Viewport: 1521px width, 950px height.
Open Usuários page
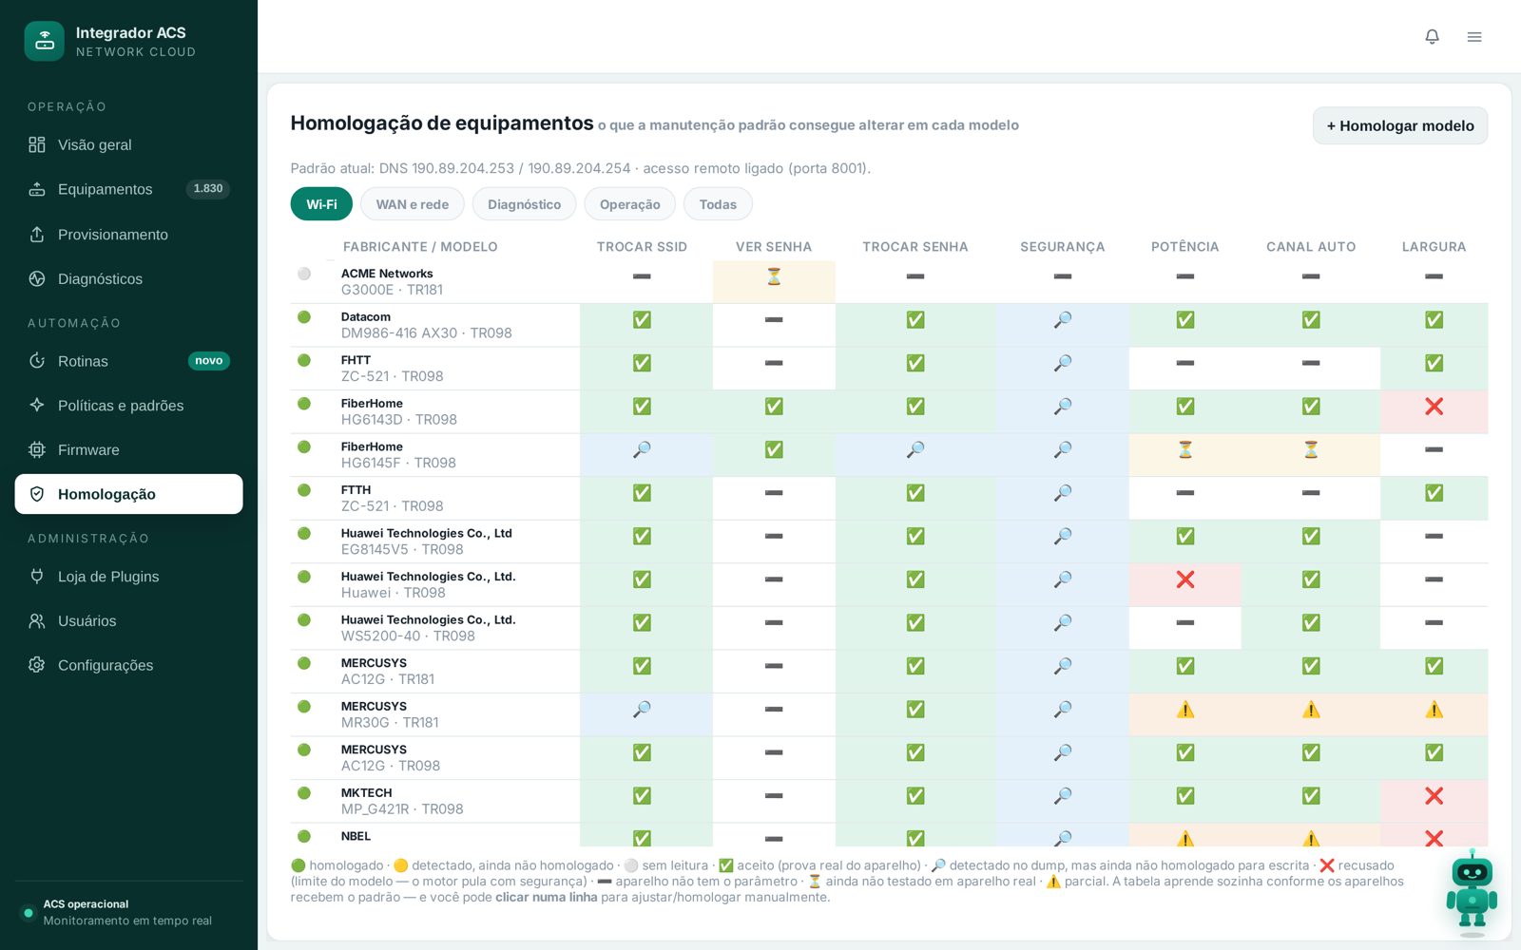tap(129, 620)
